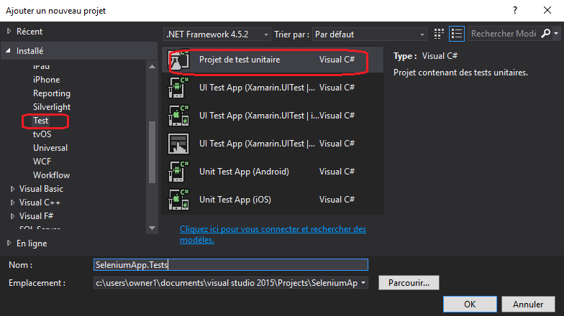
Task: Open the Emplacement path dropdown
Action: coord(363,283)
